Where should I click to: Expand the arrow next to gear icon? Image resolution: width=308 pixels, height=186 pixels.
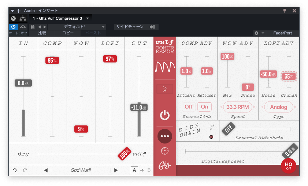[x=263, y=33]
